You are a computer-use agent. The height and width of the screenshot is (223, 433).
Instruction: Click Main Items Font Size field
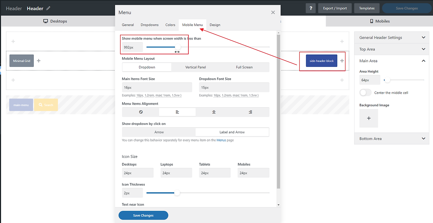coord(157,87)
